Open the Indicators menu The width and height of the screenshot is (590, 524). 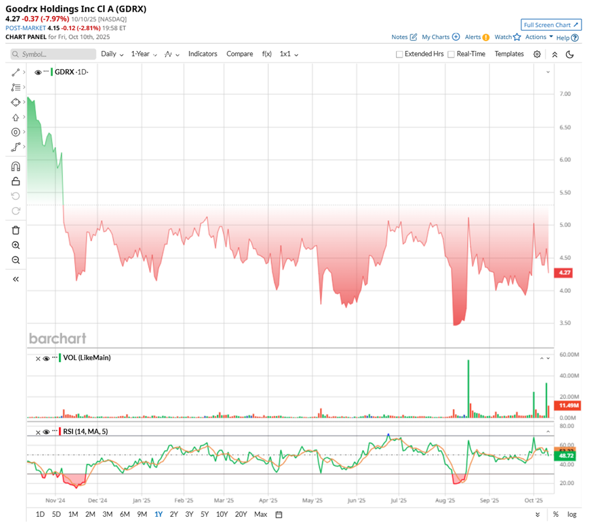click(203, 54)
